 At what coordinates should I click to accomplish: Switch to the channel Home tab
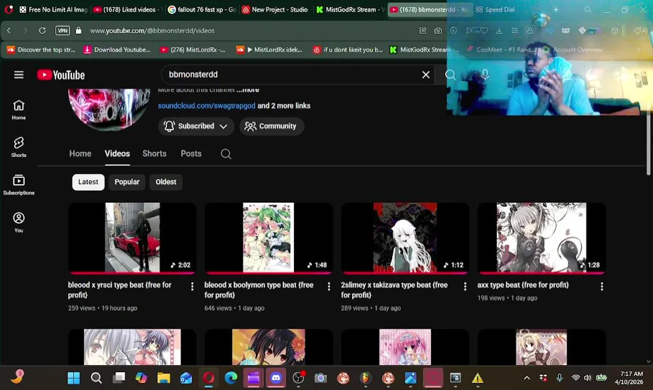pos(80,154)
